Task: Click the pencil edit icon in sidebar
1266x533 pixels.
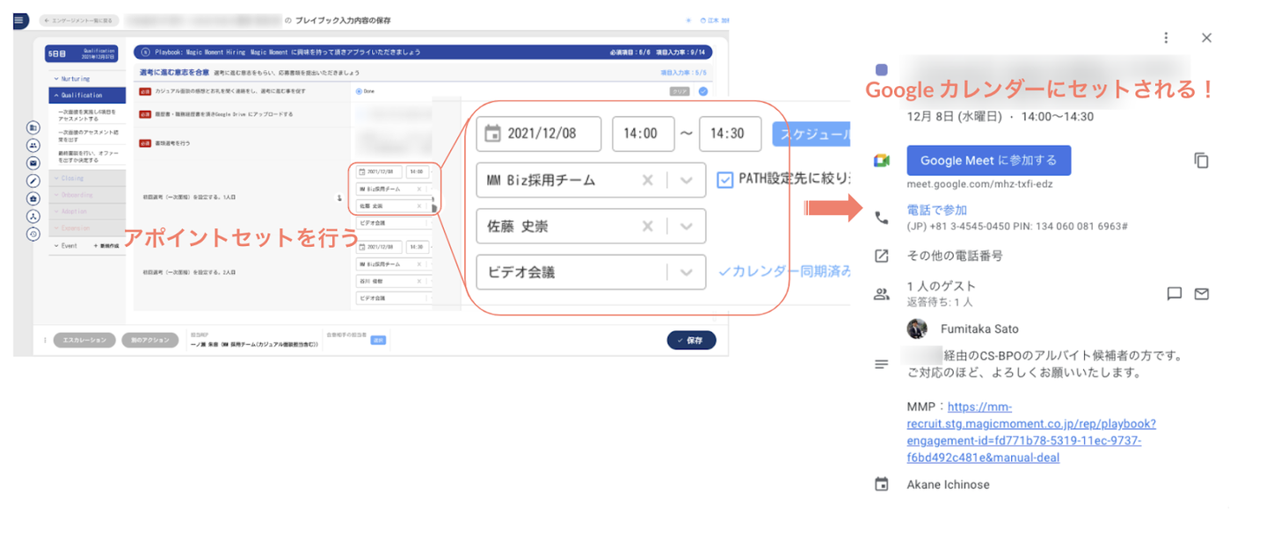Action: pos(33,181)
